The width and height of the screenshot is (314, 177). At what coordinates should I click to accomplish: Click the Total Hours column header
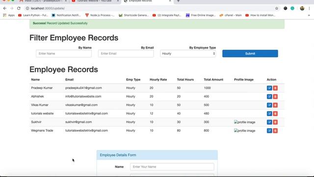pyautogui.click(x=185, y=80)
